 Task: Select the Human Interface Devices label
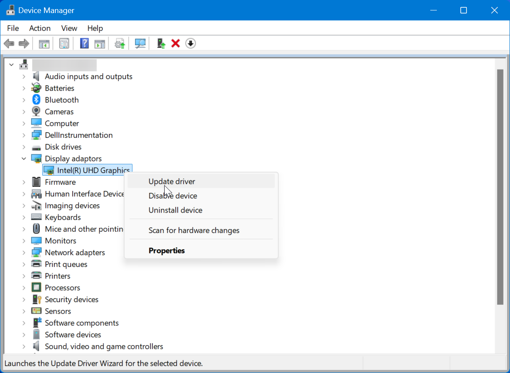tap(84, 194)
